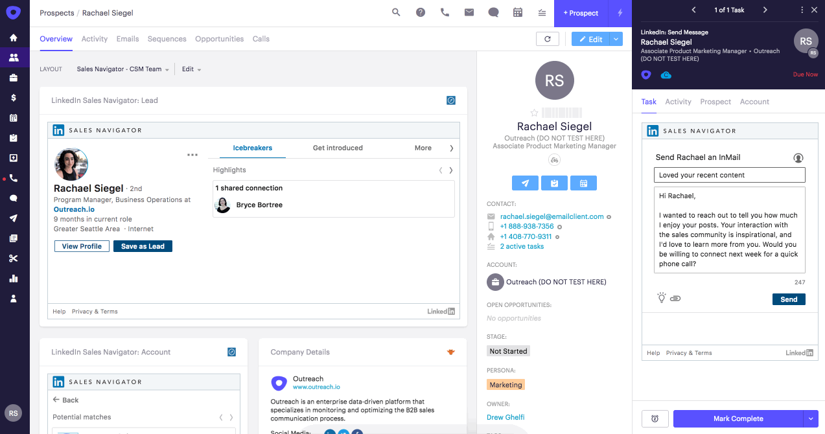Open Sequences paper plane icon in sidebar
825x434 pixels.
tap(14, 218)
